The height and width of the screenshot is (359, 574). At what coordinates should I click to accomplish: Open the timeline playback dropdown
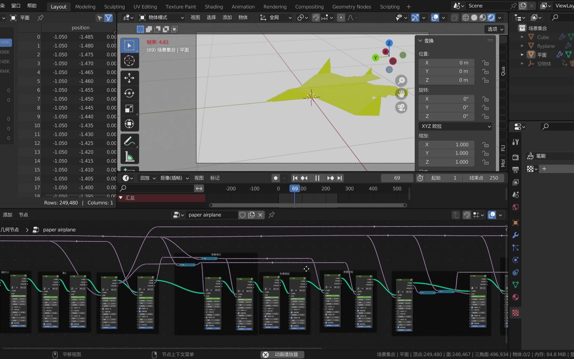[x=148, y=178]
